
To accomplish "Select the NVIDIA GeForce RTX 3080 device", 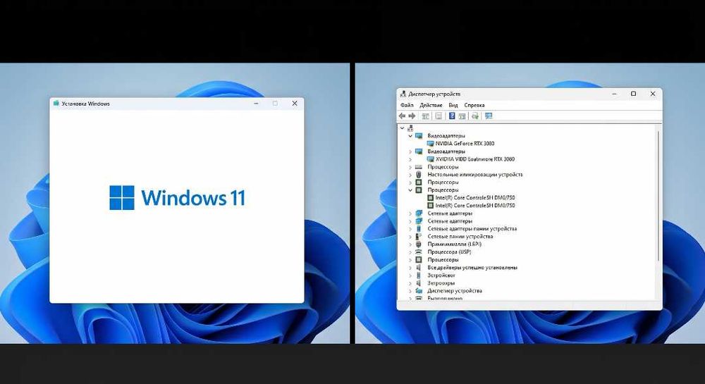I will click(465, 144).
